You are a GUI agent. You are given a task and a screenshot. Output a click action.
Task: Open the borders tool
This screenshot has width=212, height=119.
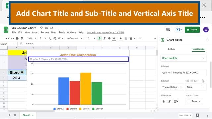[126, 38]
